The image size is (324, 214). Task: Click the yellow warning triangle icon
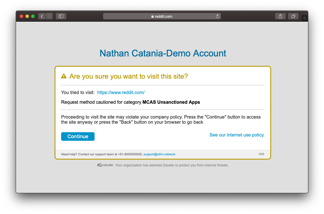pos(64,76)
